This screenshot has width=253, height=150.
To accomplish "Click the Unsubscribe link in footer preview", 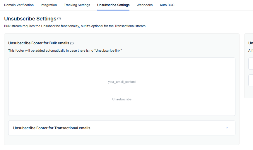I will pyautogui.click(x=122, y=100).
